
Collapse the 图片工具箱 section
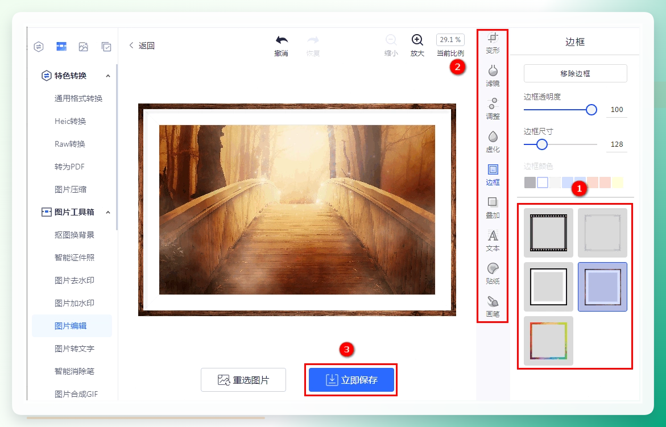[x=108, y=212]
